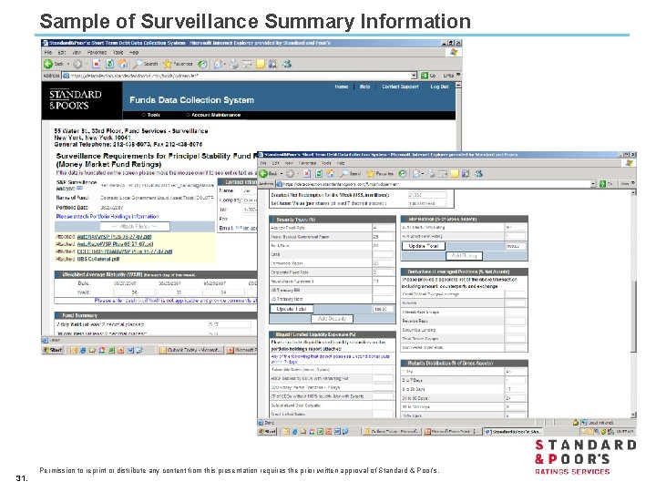This screenshot has width=656, height=492.
Task: Open Favorites menu in front browser window
Action: [x=307, y=163]
